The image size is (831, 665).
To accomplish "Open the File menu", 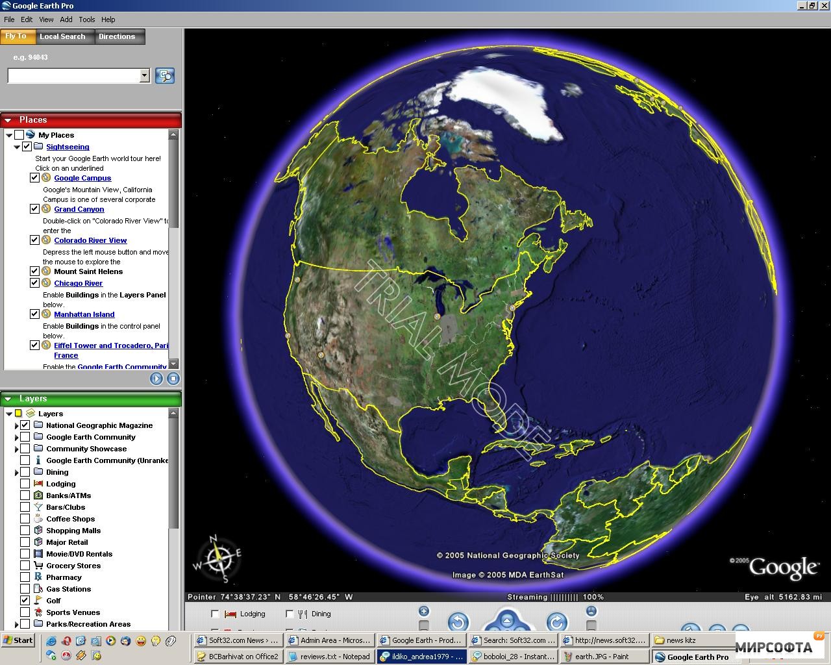I will click(x=9, y=19).
